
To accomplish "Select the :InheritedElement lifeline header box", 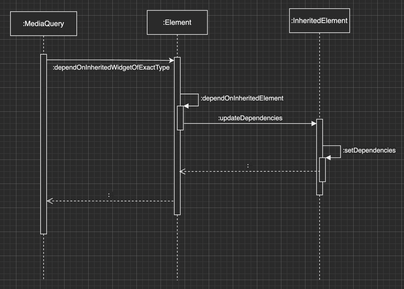I will [x=319, y=21].
